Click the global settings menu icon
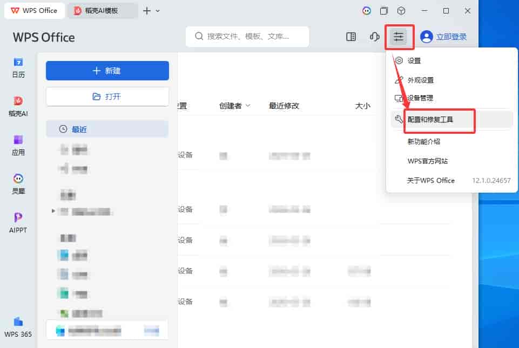Image resolution: width=519 pixels, height=348 pixels. tap(399, 37)
